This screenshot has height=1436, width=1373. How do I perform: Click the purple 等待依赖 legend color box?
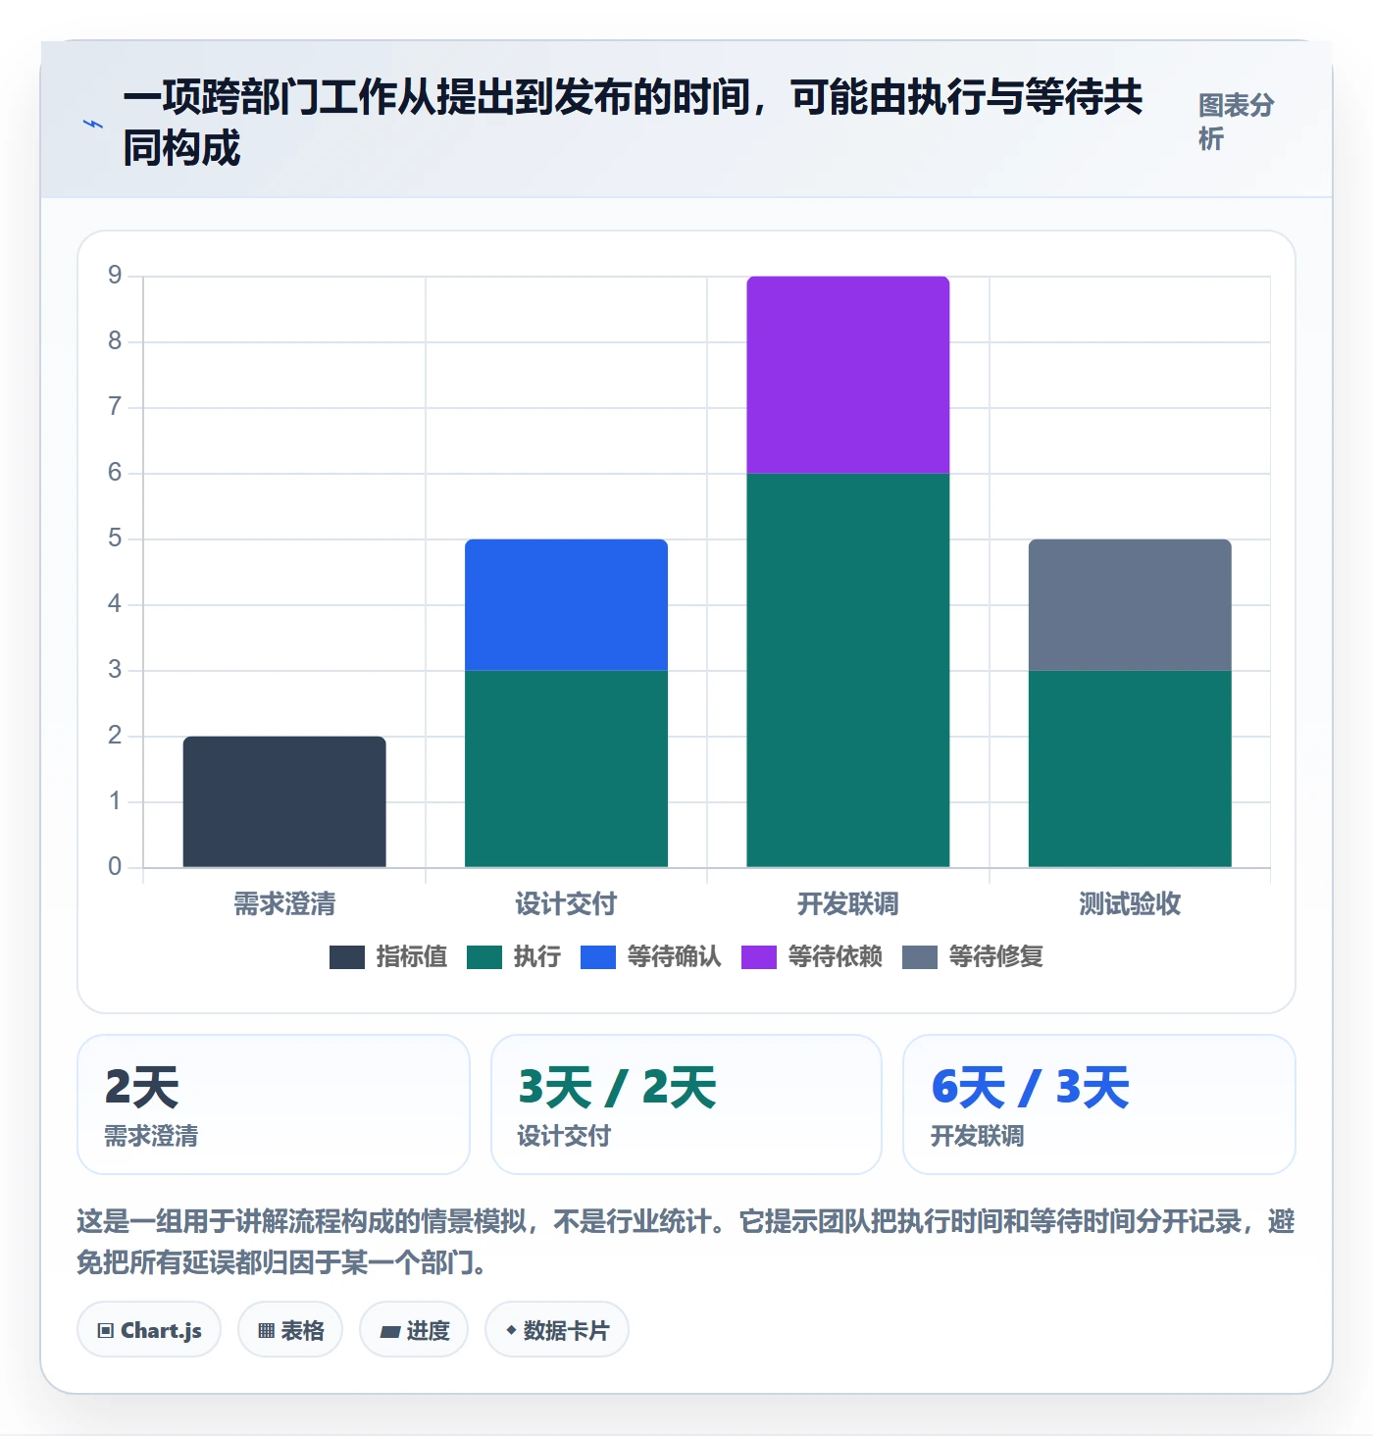759,957
